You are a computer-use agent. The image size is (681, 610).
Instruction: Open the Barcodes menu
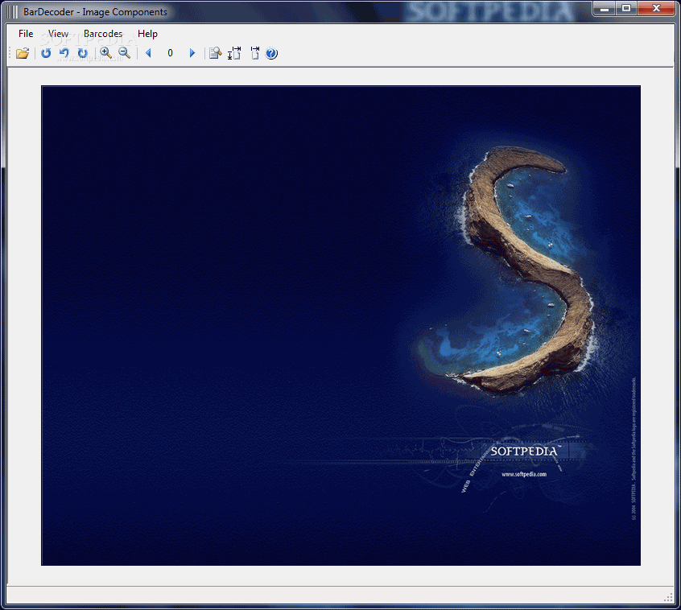pos(103,34)
